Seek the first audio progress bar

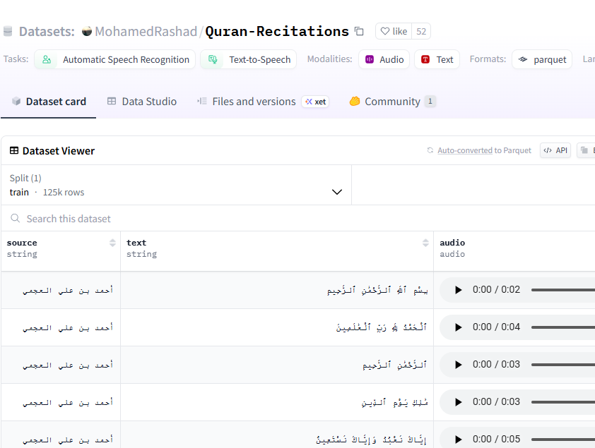(562, 290)
